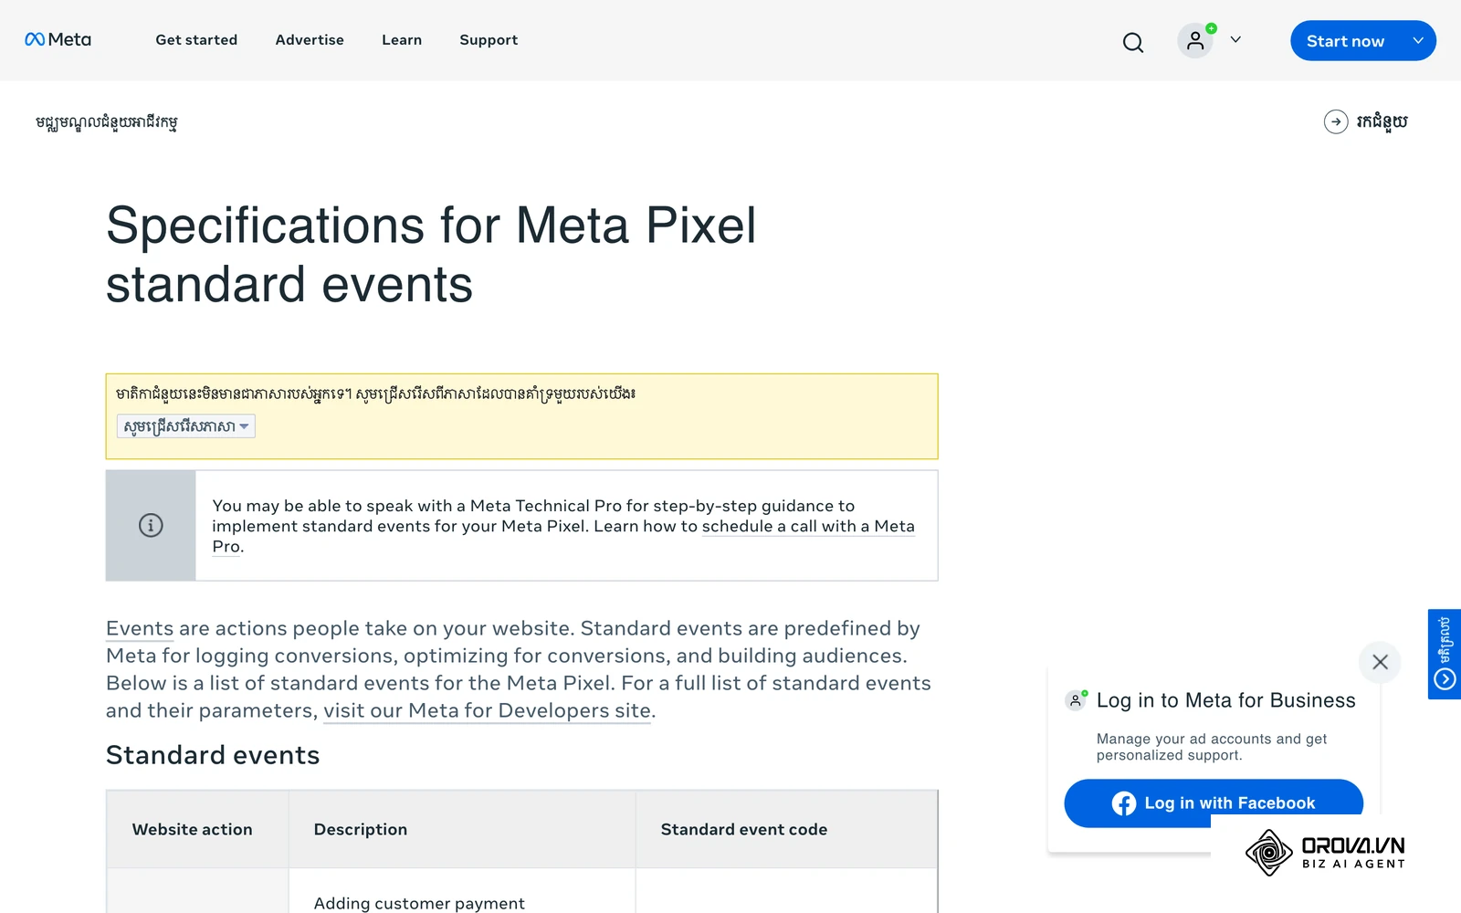Expand the Start now button arrow
Screen dimensions: 1461x913
tap(1418, 40)
